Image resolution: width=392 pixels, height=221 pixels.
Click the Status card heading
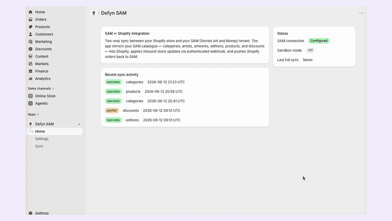pyautogui.click(x=283, y=33)
